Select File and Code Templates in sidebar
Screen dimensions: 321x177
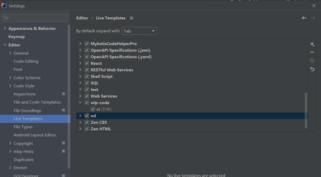coord(37,102)
